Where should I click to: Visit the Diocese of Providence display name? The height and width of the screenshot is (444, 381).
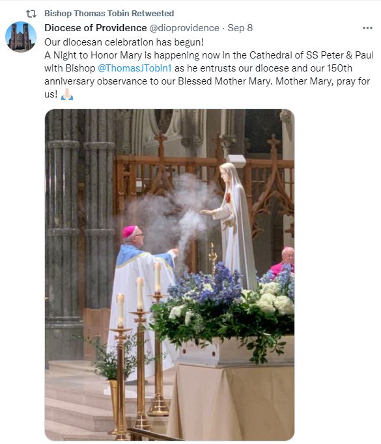(x=96, y=28)
